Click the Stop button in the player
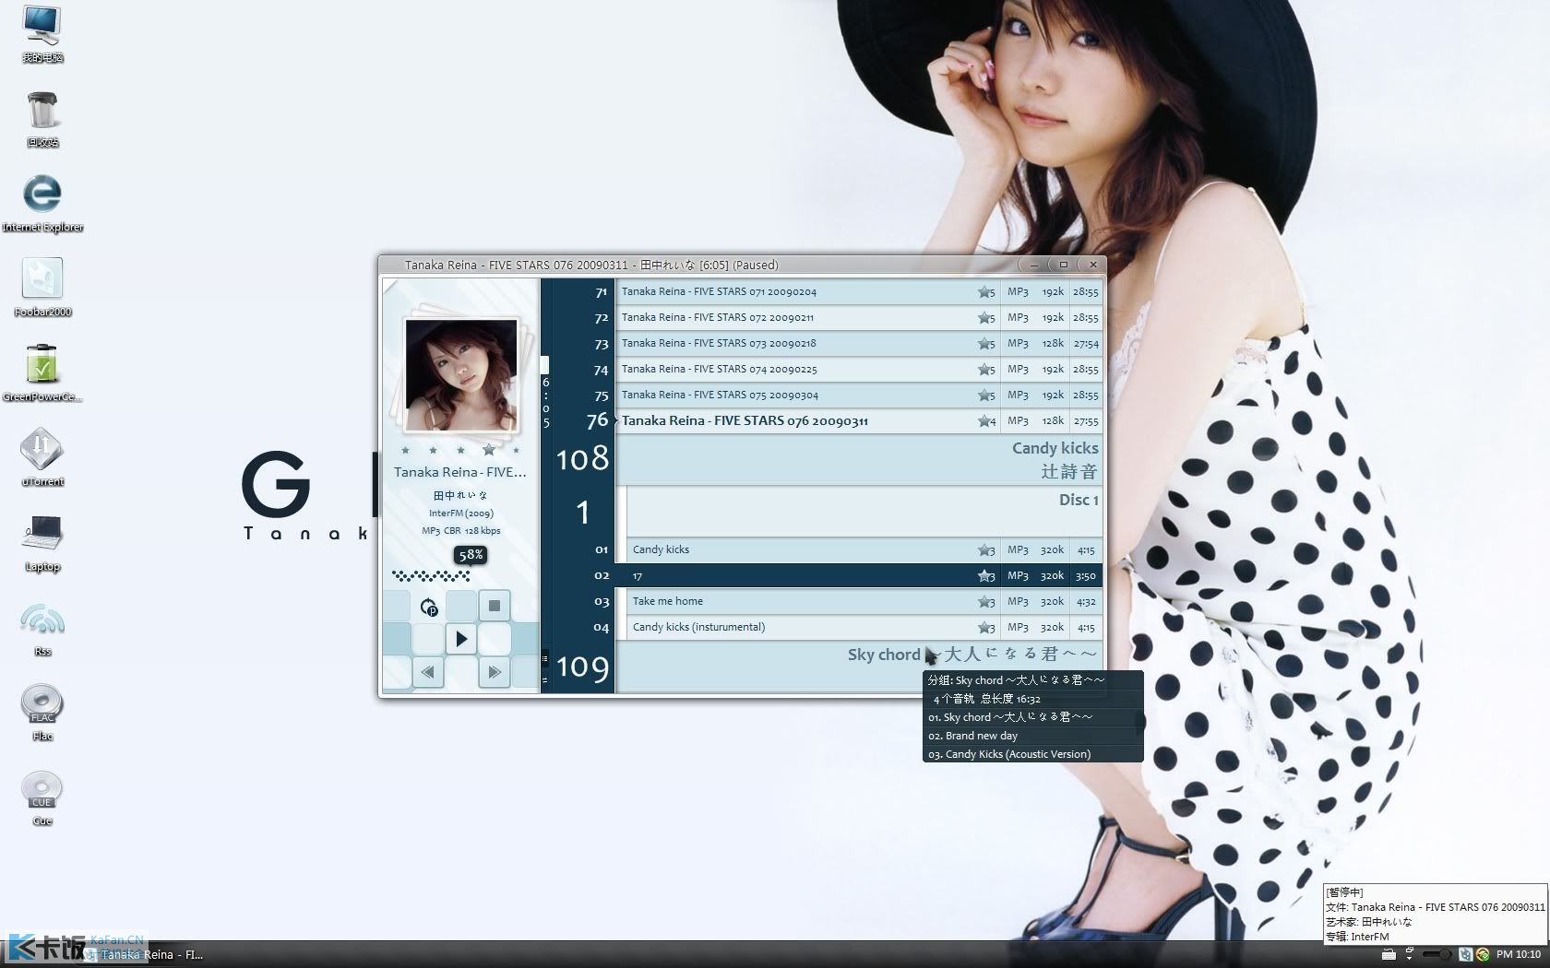 [x=495, y=606]
